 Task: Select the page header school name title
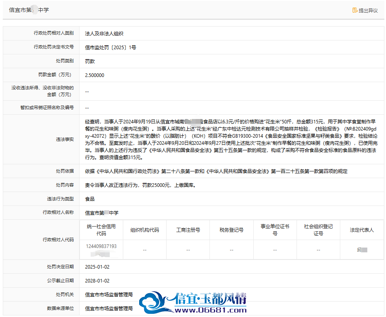(x=29, y=10)
